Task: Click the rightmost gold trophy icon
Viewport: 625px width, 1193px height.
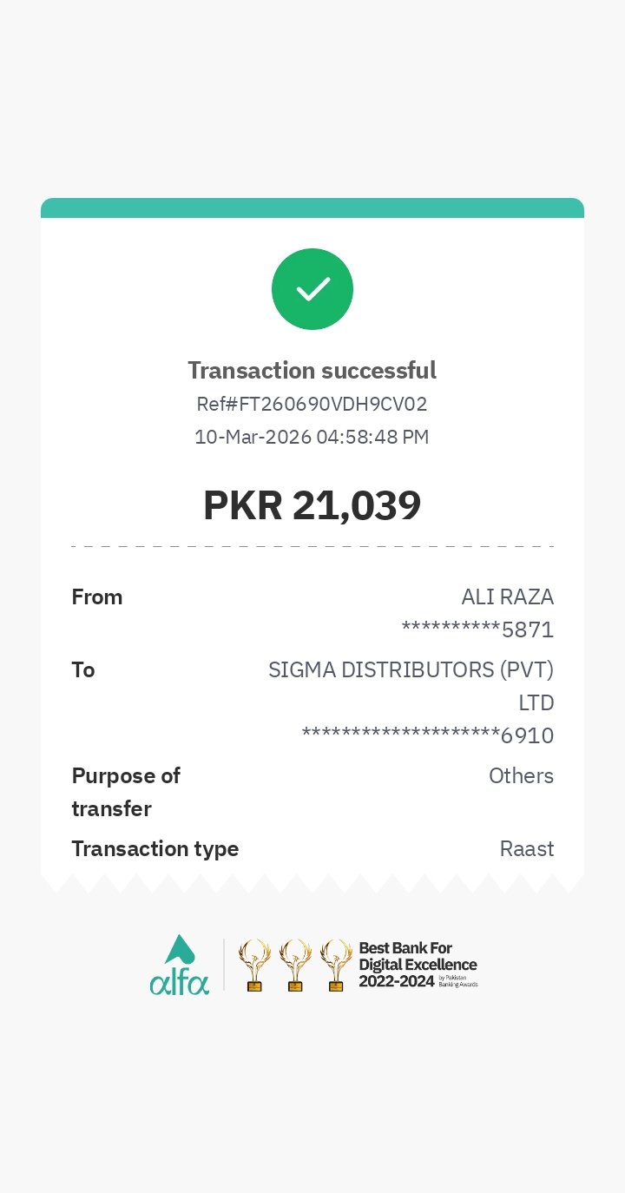Action: 336,966
